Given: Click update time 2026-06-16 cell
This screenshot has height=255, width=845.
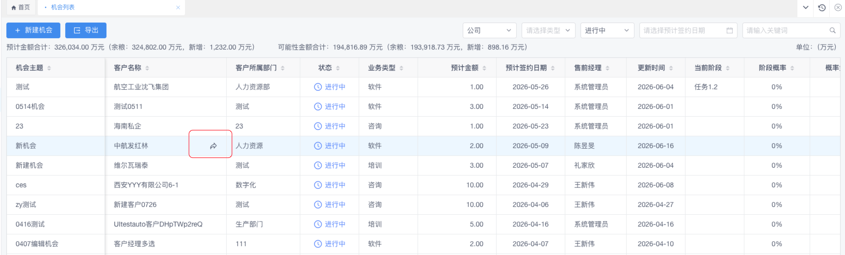Looking at the screenshot, I should (656, 146).
